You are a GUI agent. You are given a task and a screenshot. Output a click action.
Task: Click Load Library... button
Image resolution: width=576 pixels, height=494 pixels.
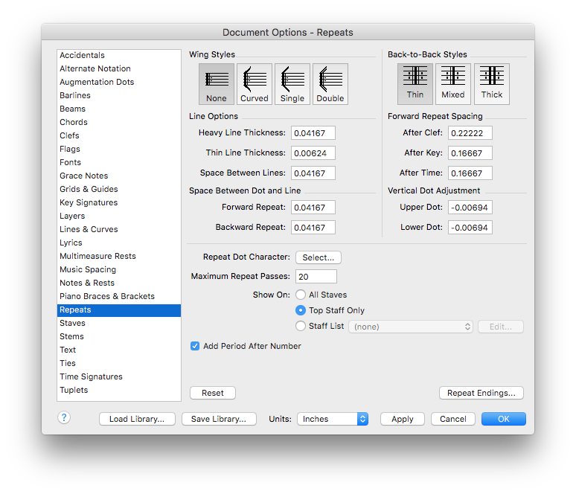coord(137,419)
